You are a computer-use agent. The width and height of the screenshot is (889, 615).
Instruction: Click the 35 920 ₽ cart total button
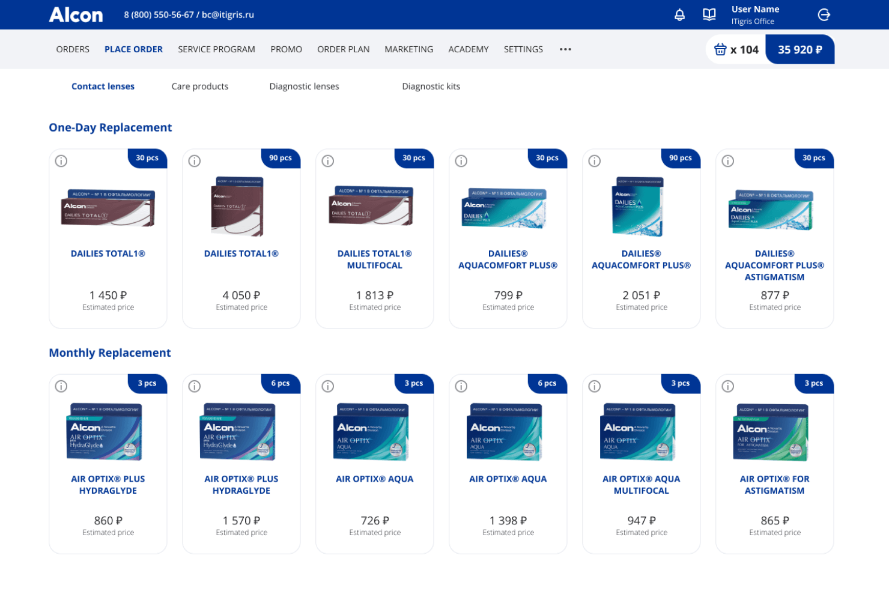click(800, 50)
